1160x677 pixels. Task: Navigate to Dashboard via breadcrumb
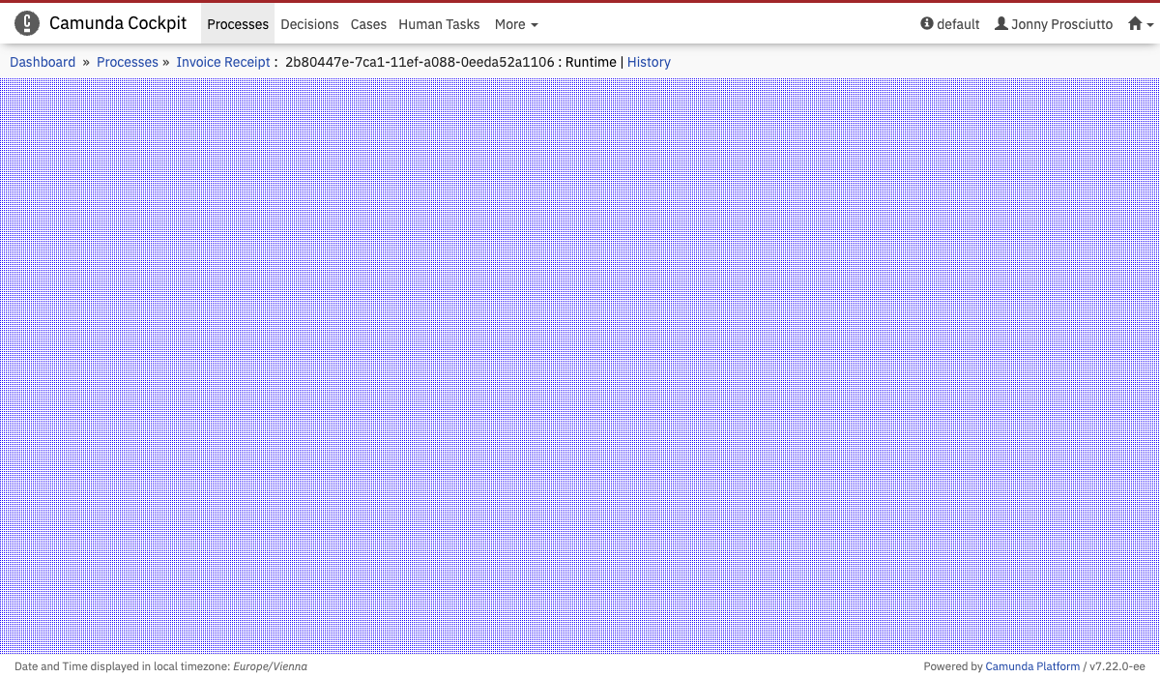(x=43, y=62)
